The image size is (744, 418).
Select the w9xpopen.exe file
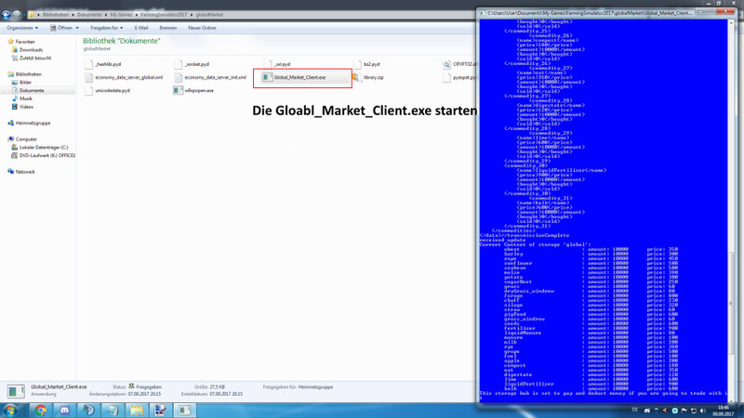click(198, 91)
